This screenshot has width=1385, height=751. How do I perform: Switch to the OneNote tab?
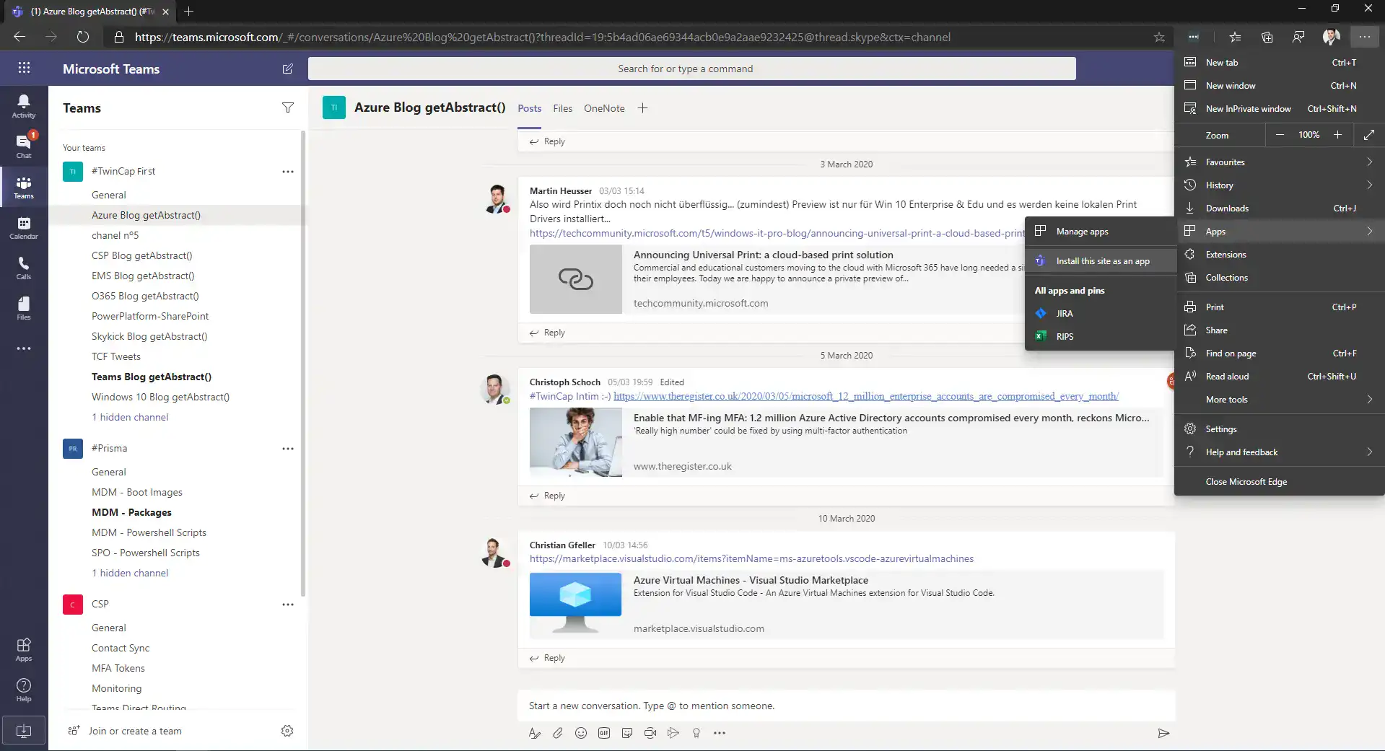(604, 108)
